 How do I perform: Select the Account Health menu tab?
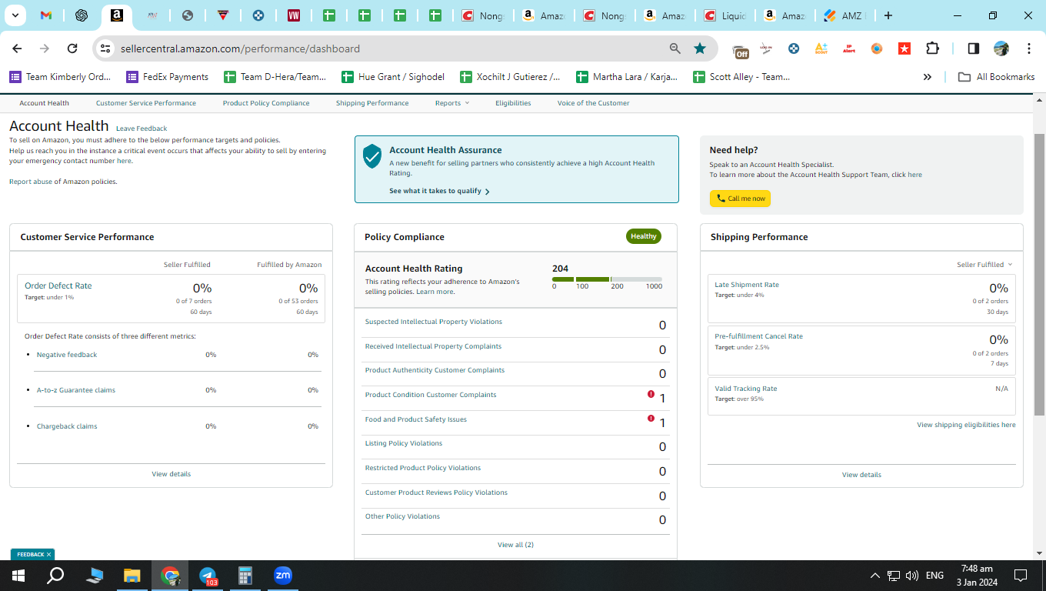45,103
